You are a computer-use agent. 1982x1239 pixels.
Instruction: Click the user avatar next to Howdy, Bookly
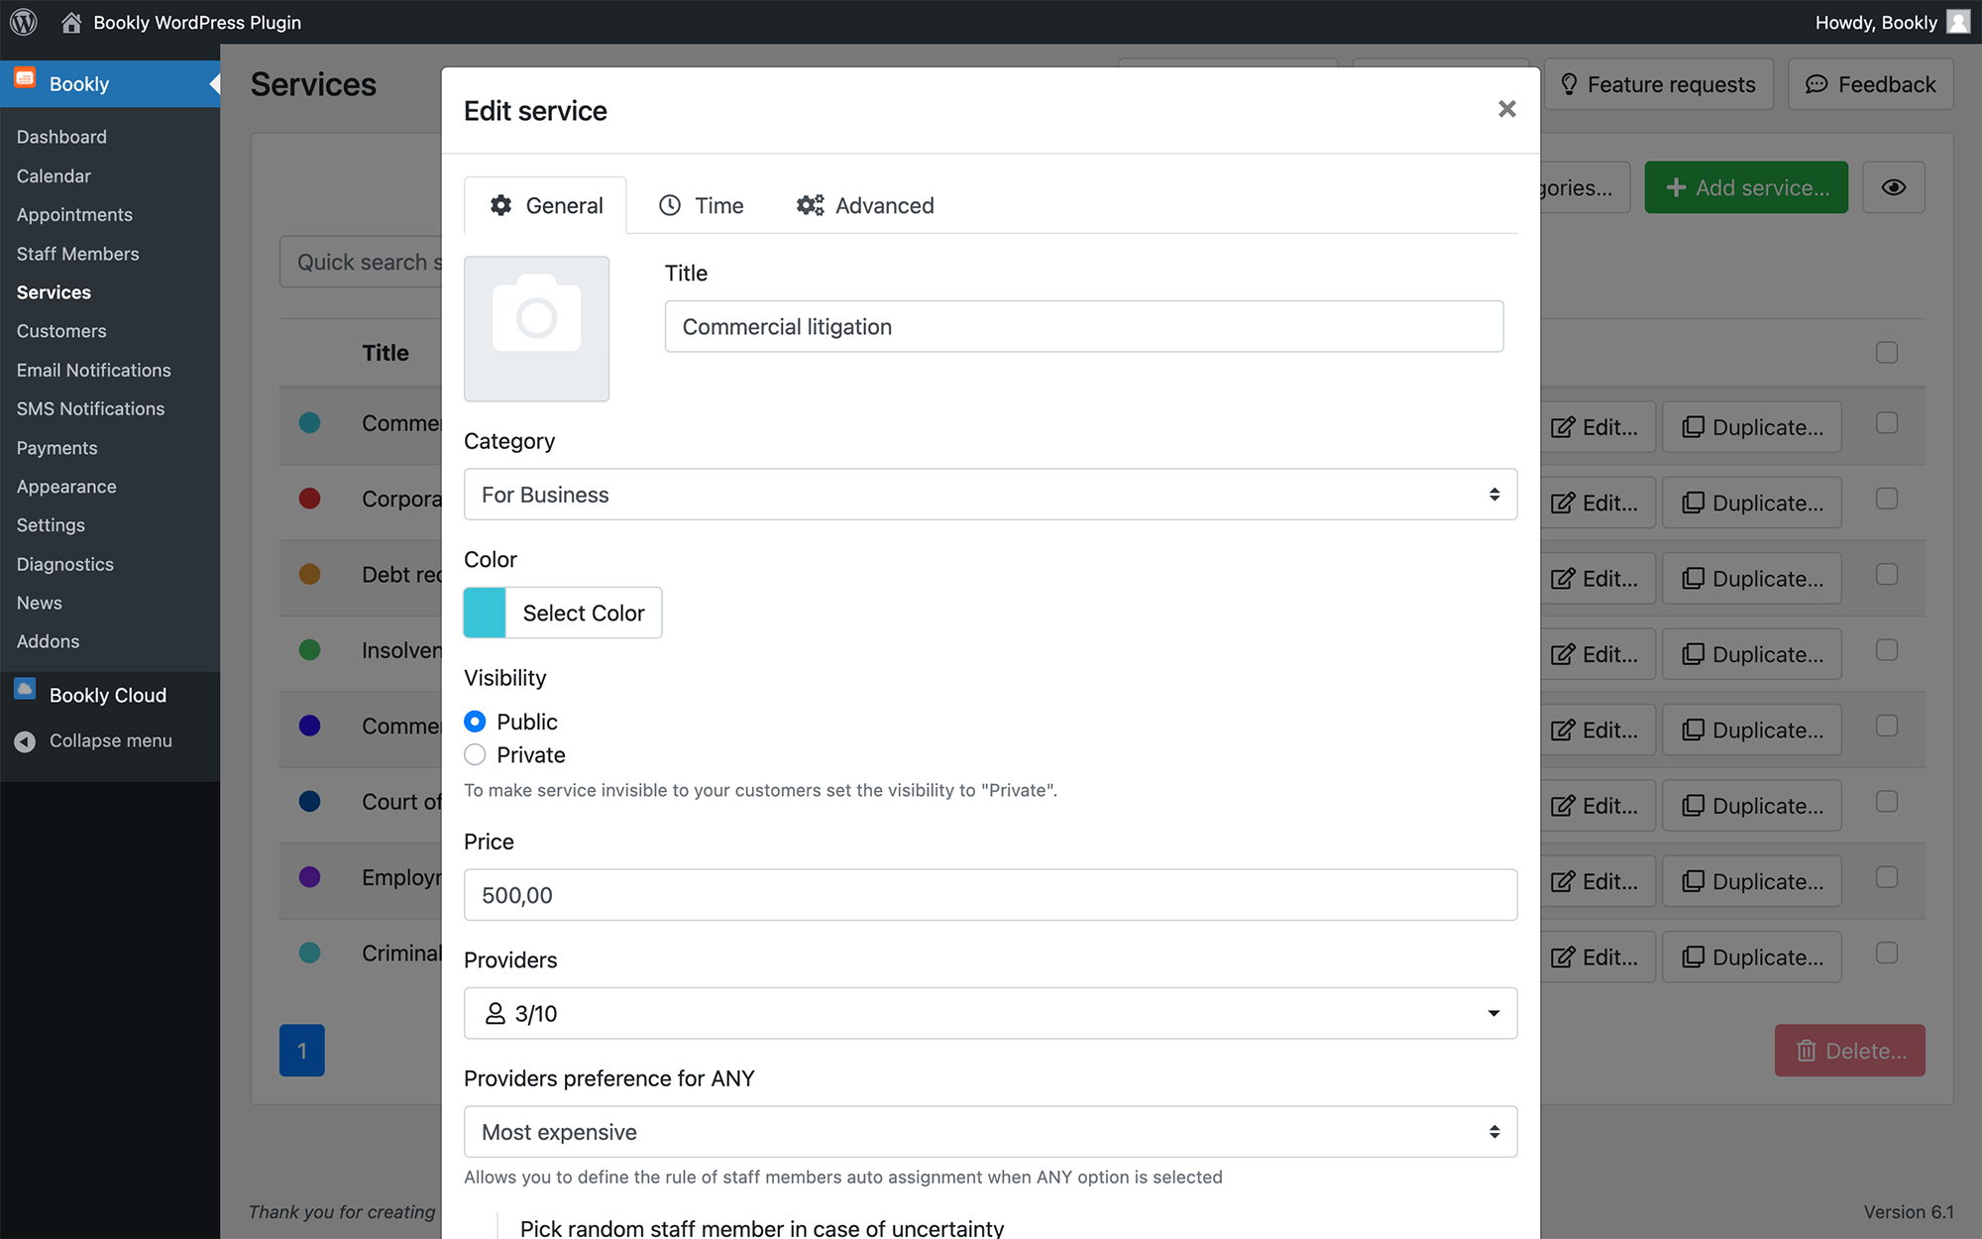click(1958, 22)
